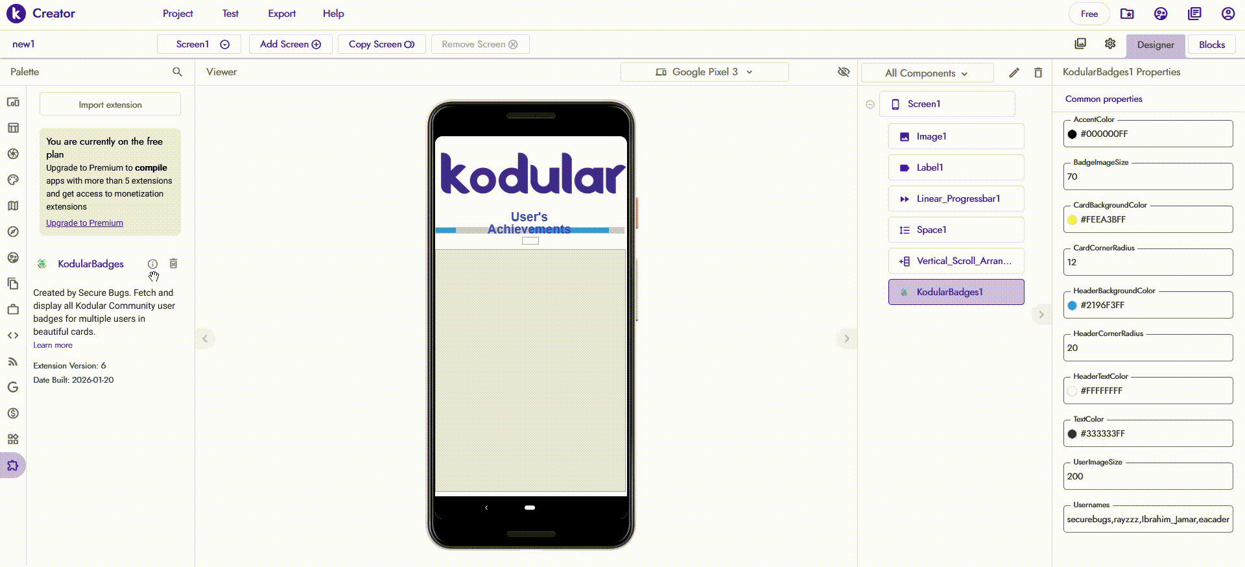This screenshot has height=567, width=1245.
Task: Select the Maps palette category icon
Action: 13,206
